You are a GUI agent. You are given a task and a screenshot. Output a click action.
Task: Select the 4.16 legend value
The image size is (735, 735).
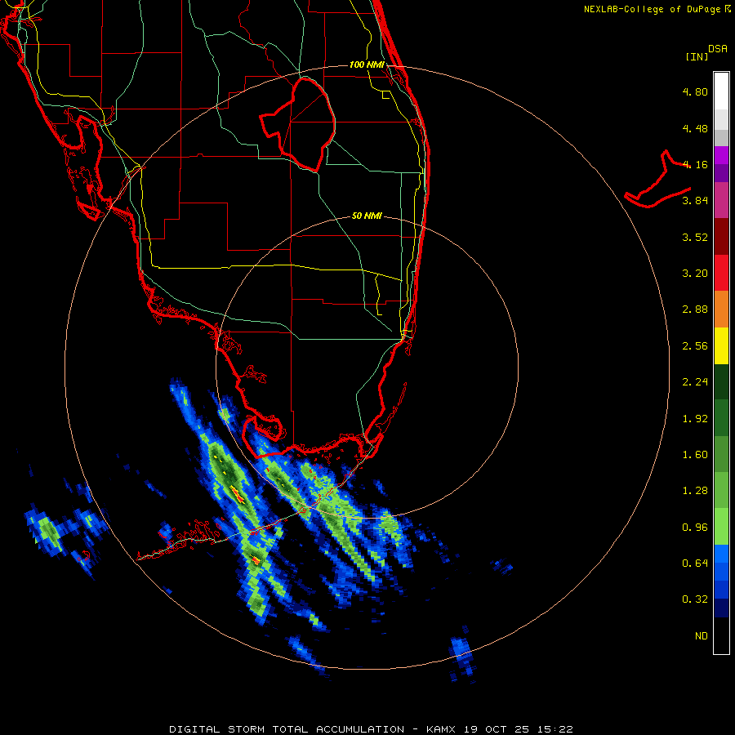coord(695,164)
